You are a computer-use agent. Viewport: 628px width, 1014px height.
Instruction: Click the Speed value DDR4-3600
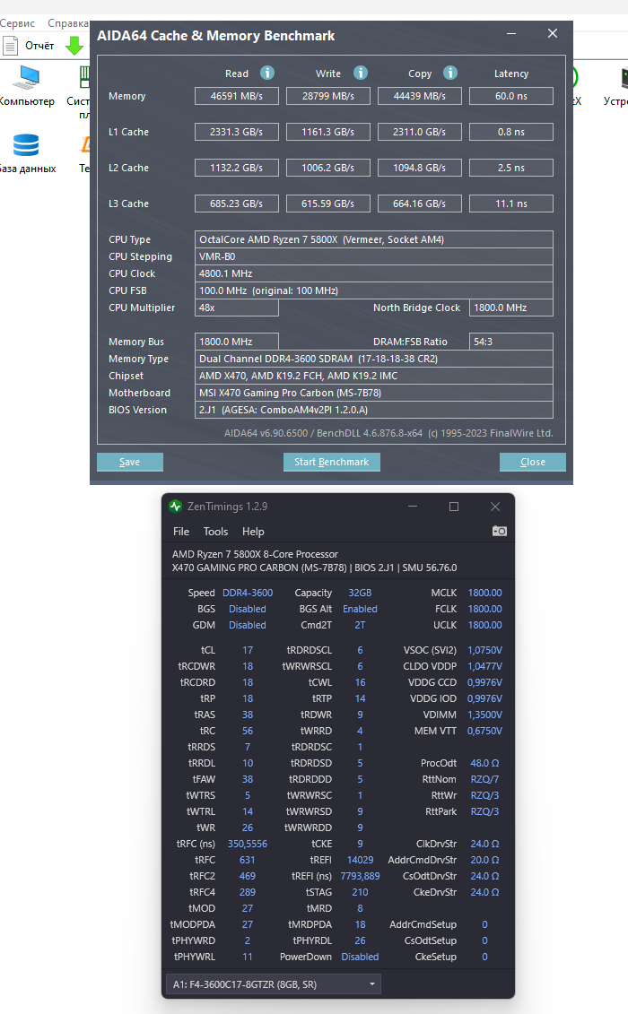[x=248, y=593]
